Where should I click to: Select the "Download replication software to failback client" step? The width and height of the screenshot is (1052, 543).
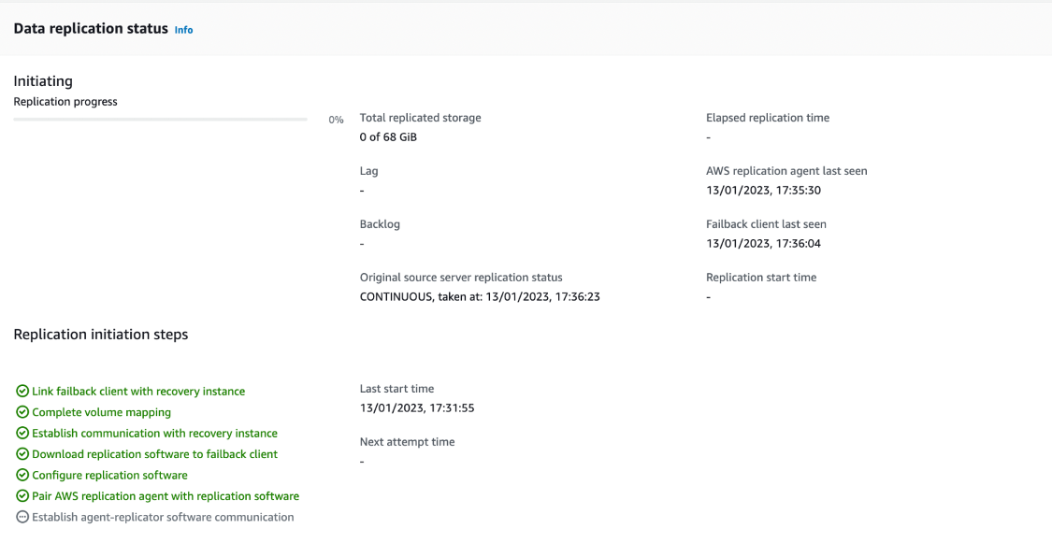tap(153, 454)
